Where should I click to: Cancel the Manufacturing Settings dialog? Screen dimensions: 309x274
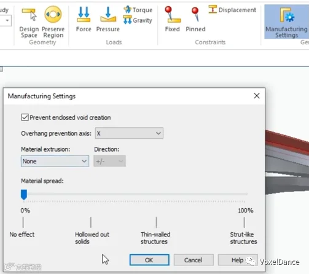tap(194, 260)
